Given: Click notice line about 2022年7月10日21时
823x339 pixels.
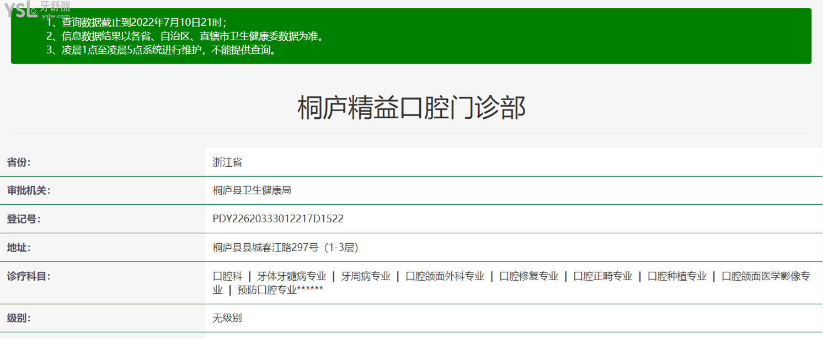Looking at the screenshot, I should point(137,23).
